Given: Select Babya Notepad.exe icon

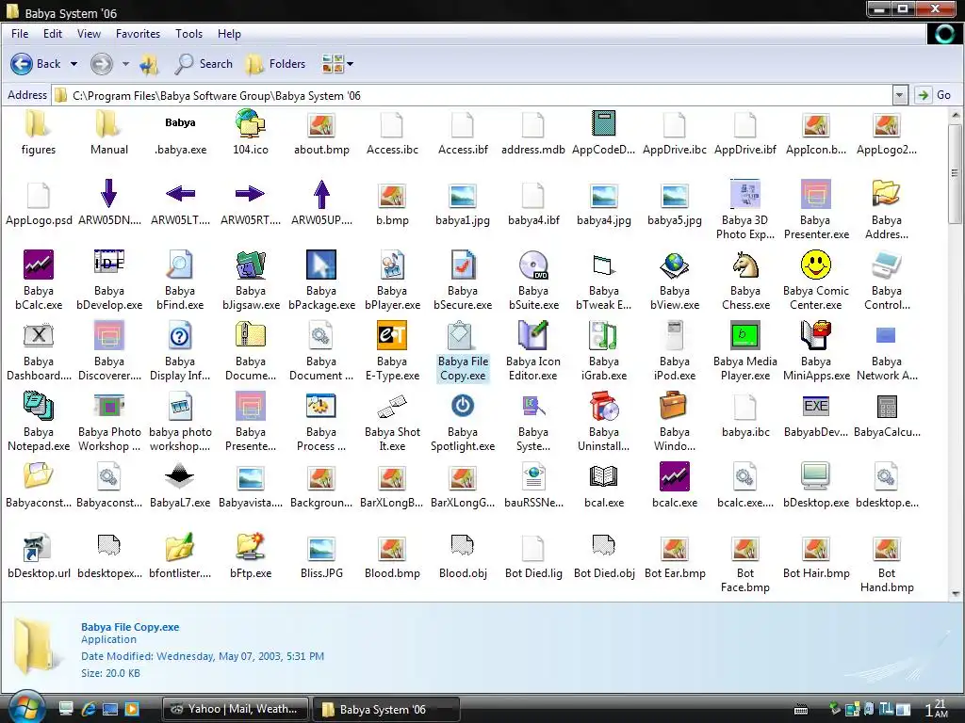Looking at the screenshot, I should coord(38,406).
